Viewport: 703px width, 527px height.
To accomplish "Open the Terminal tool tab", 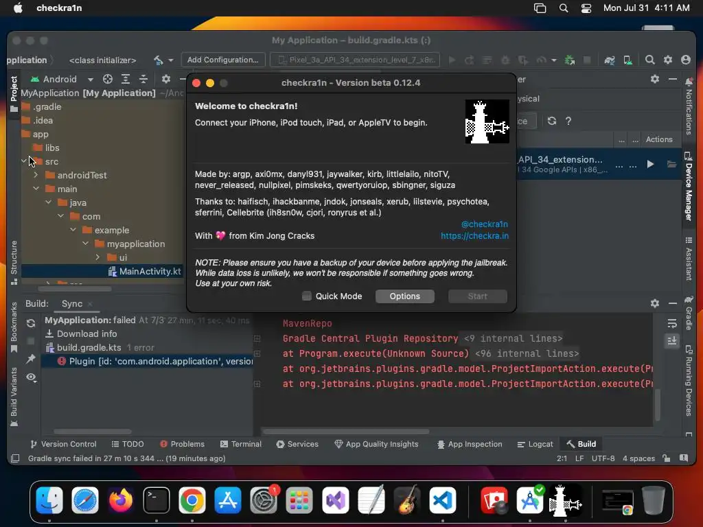I will pos(241,444).
